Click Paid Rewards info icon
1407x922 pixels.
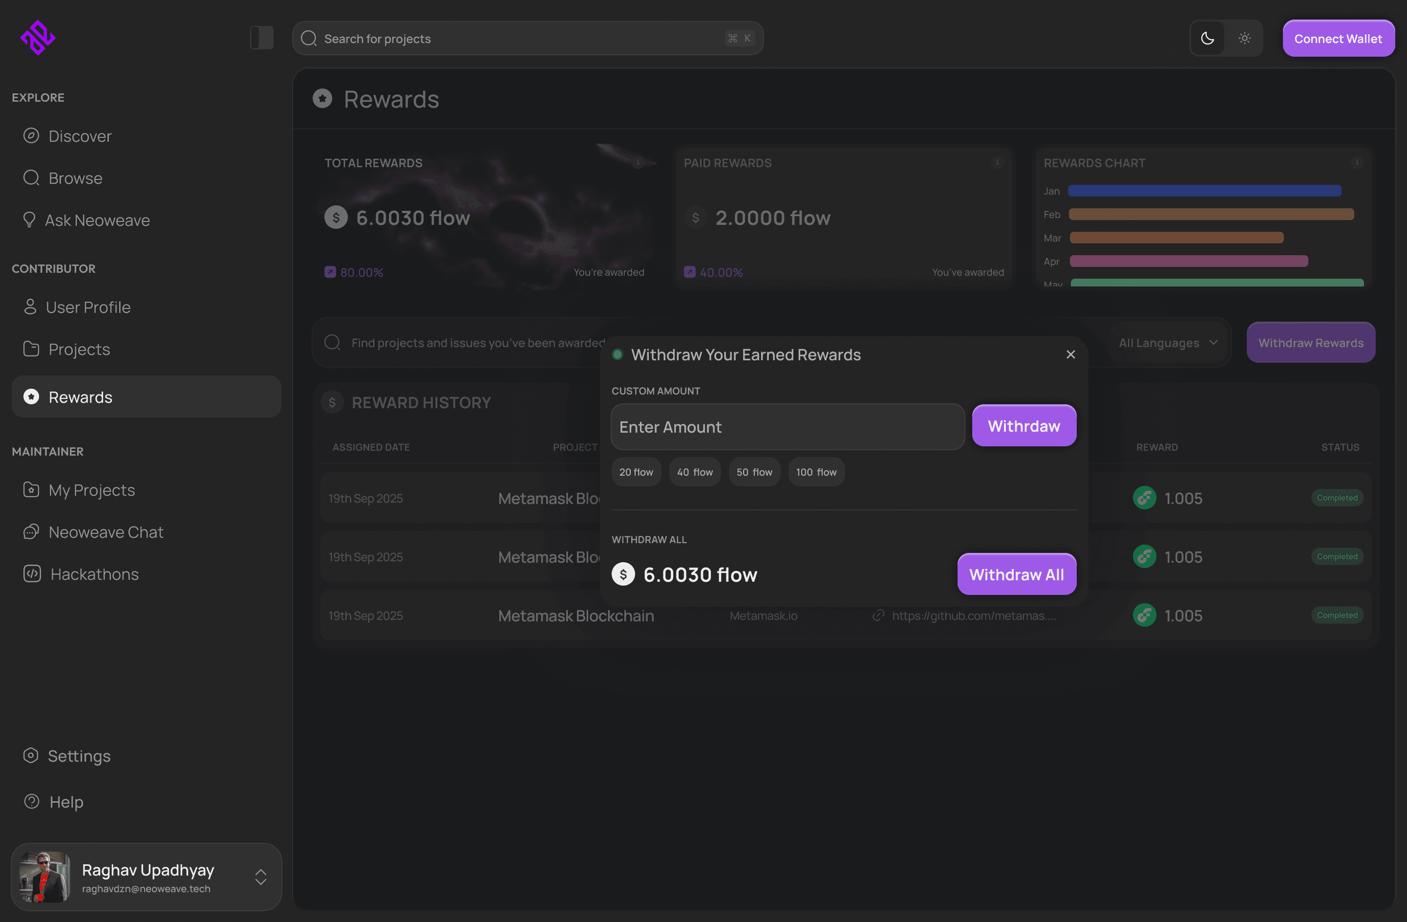(997, 162)
